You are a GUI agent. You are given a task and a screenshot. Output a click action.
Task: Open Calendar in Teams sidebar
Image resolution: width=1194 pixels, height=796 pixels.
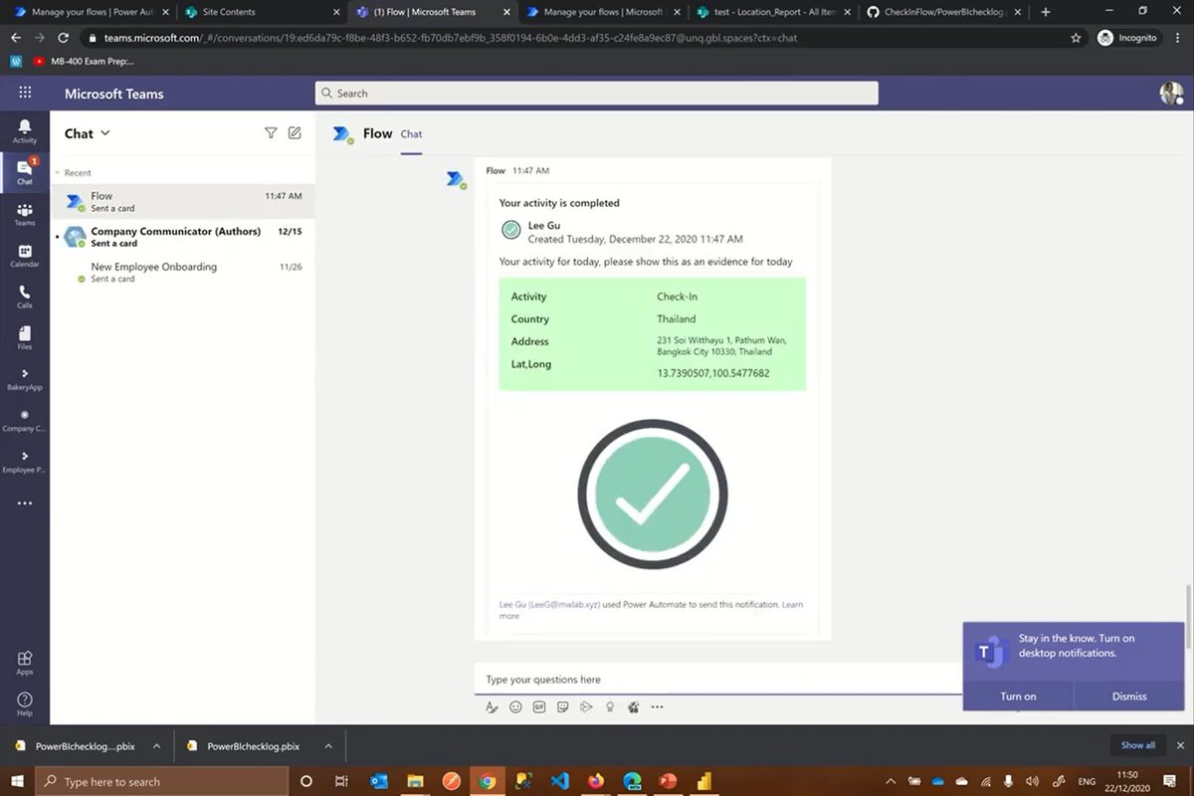[x=25, y=255]
